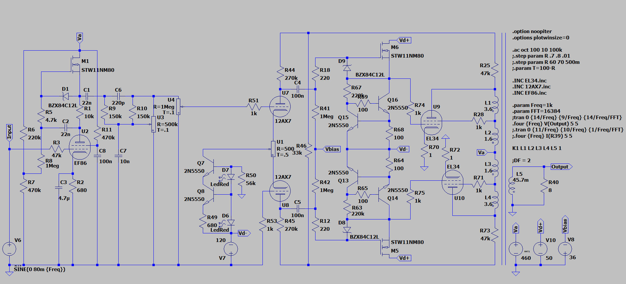Select the EL34 tube U9
Viewport: 626px width, 284px height.
pos(431,122)
